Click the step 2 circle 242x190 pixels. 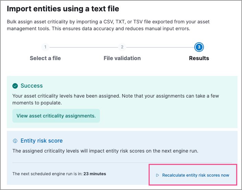click(x=122, y=47)
